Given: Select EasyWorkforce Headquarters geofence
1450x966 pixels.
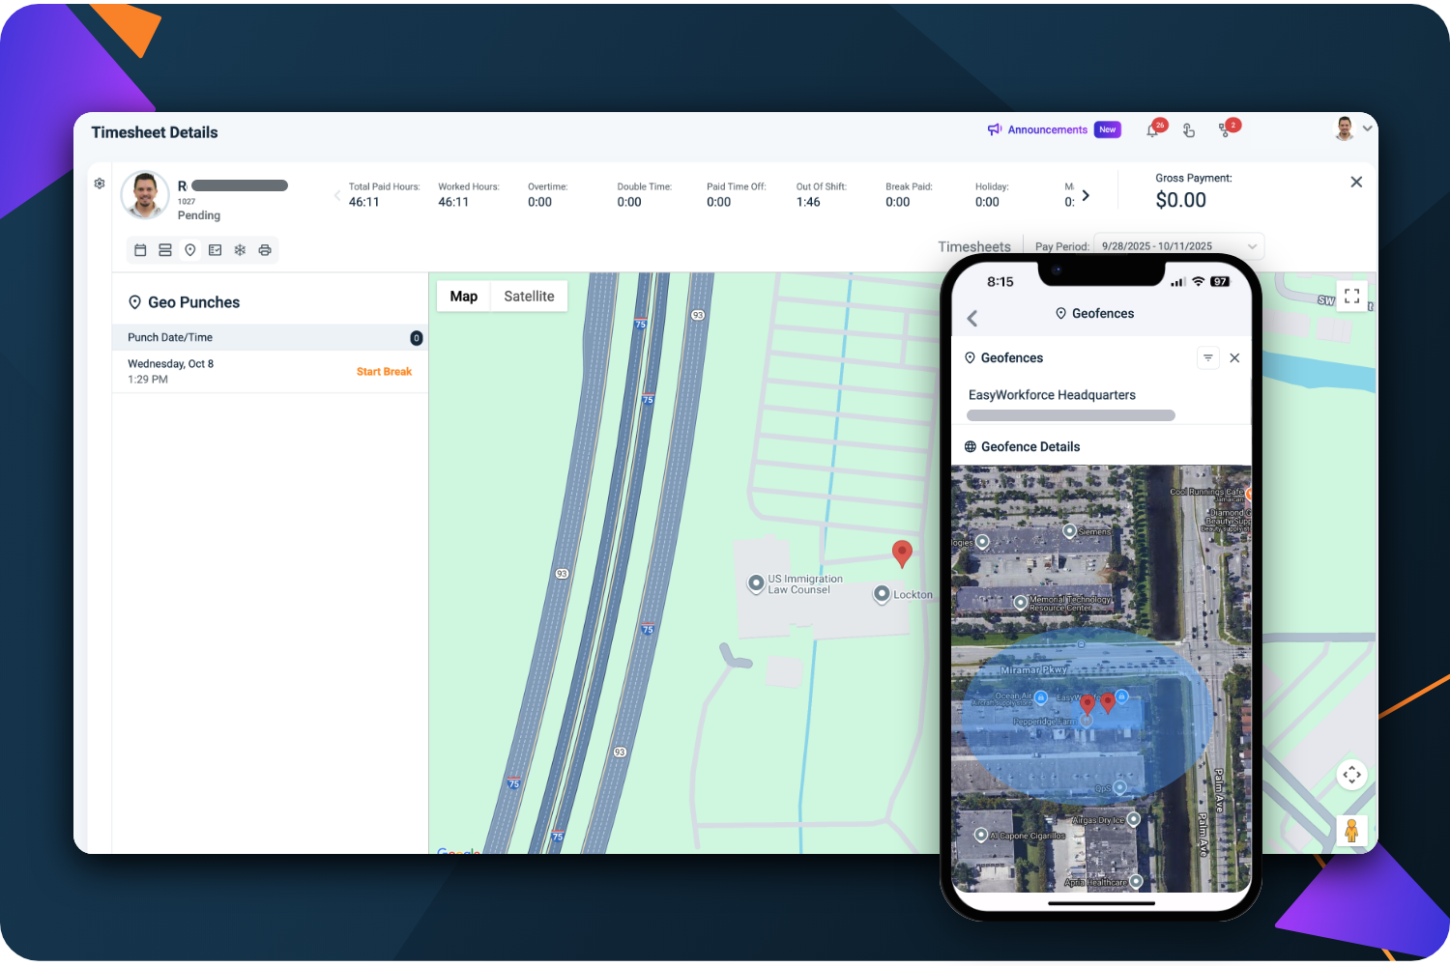Looking at the screenshot, I should 1052,394.
